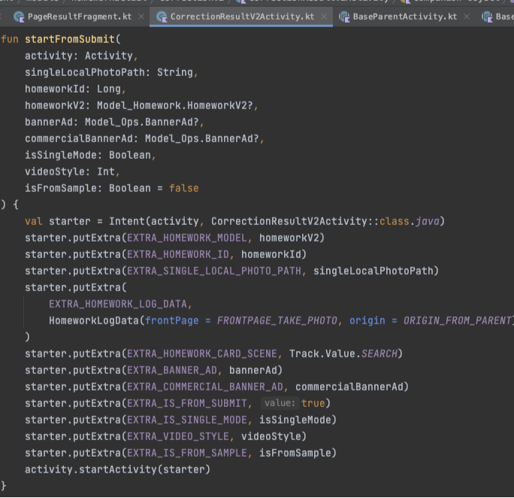Select the CorrectionResultV2Activity.kt editor tab
The height and width of the screenshot is (498, 514).
point(241,17)
